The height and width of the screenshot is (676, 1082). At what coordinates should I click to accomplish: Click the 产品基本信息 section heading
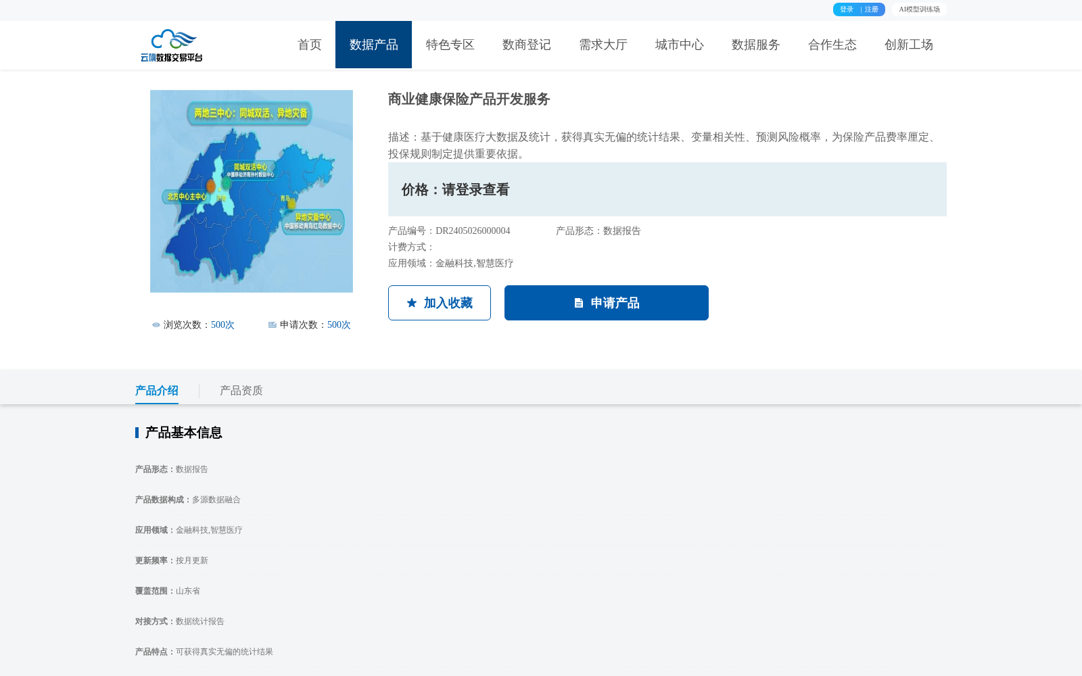[184, 433]
